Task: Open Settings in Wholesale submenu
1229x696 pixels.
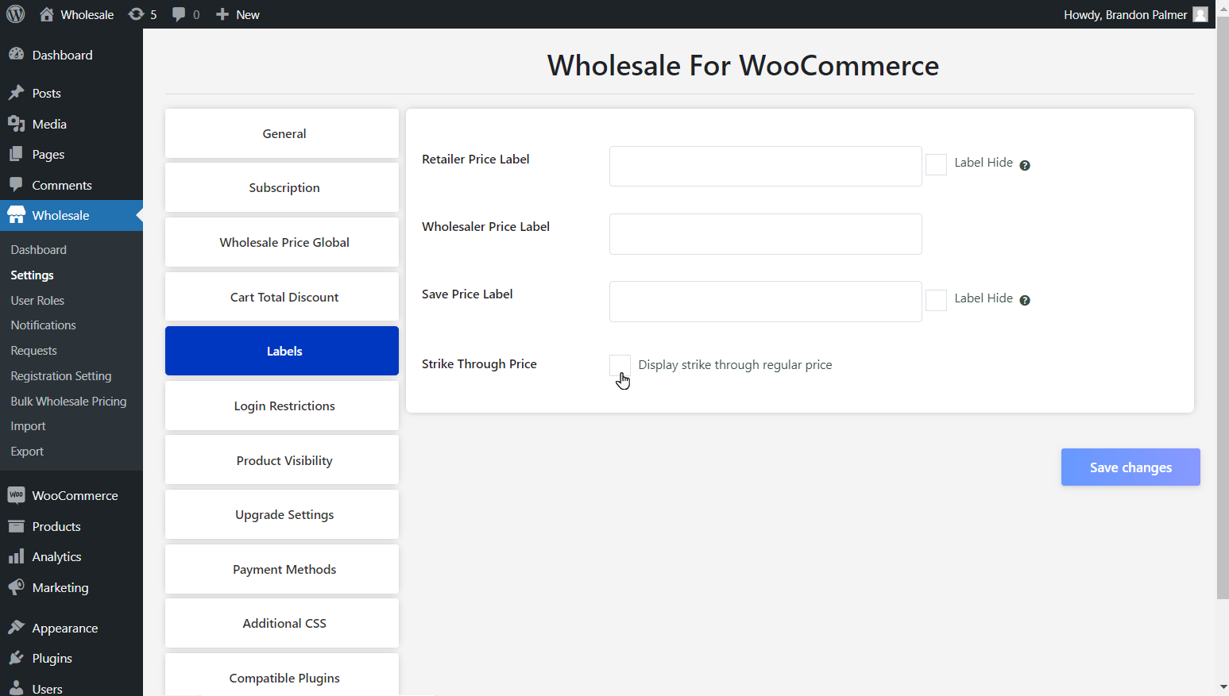Action: (33, 275)
